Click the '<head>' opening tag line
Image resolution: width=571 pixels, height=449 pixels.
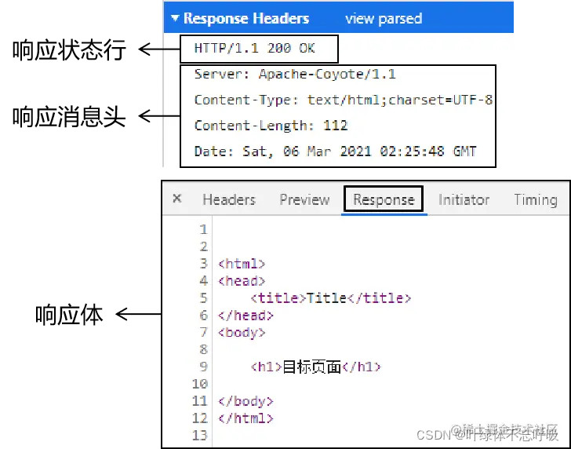[242, 281]
